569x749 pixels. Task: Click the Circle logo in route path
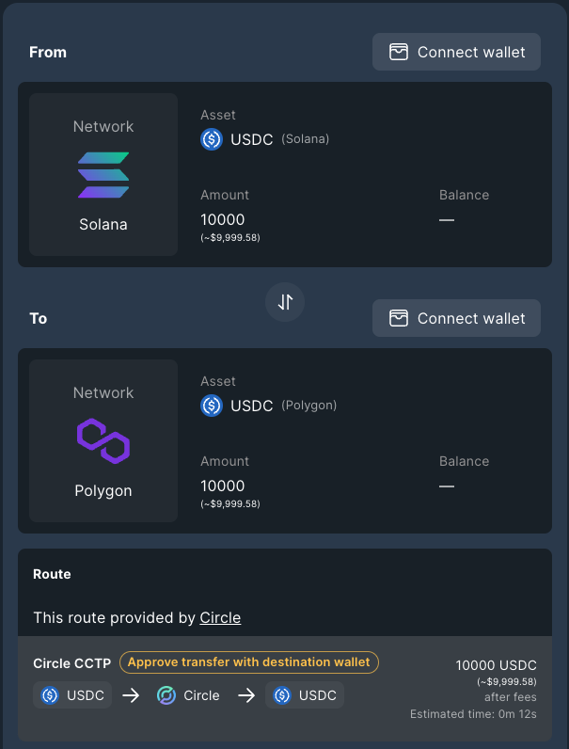point(166,695)
